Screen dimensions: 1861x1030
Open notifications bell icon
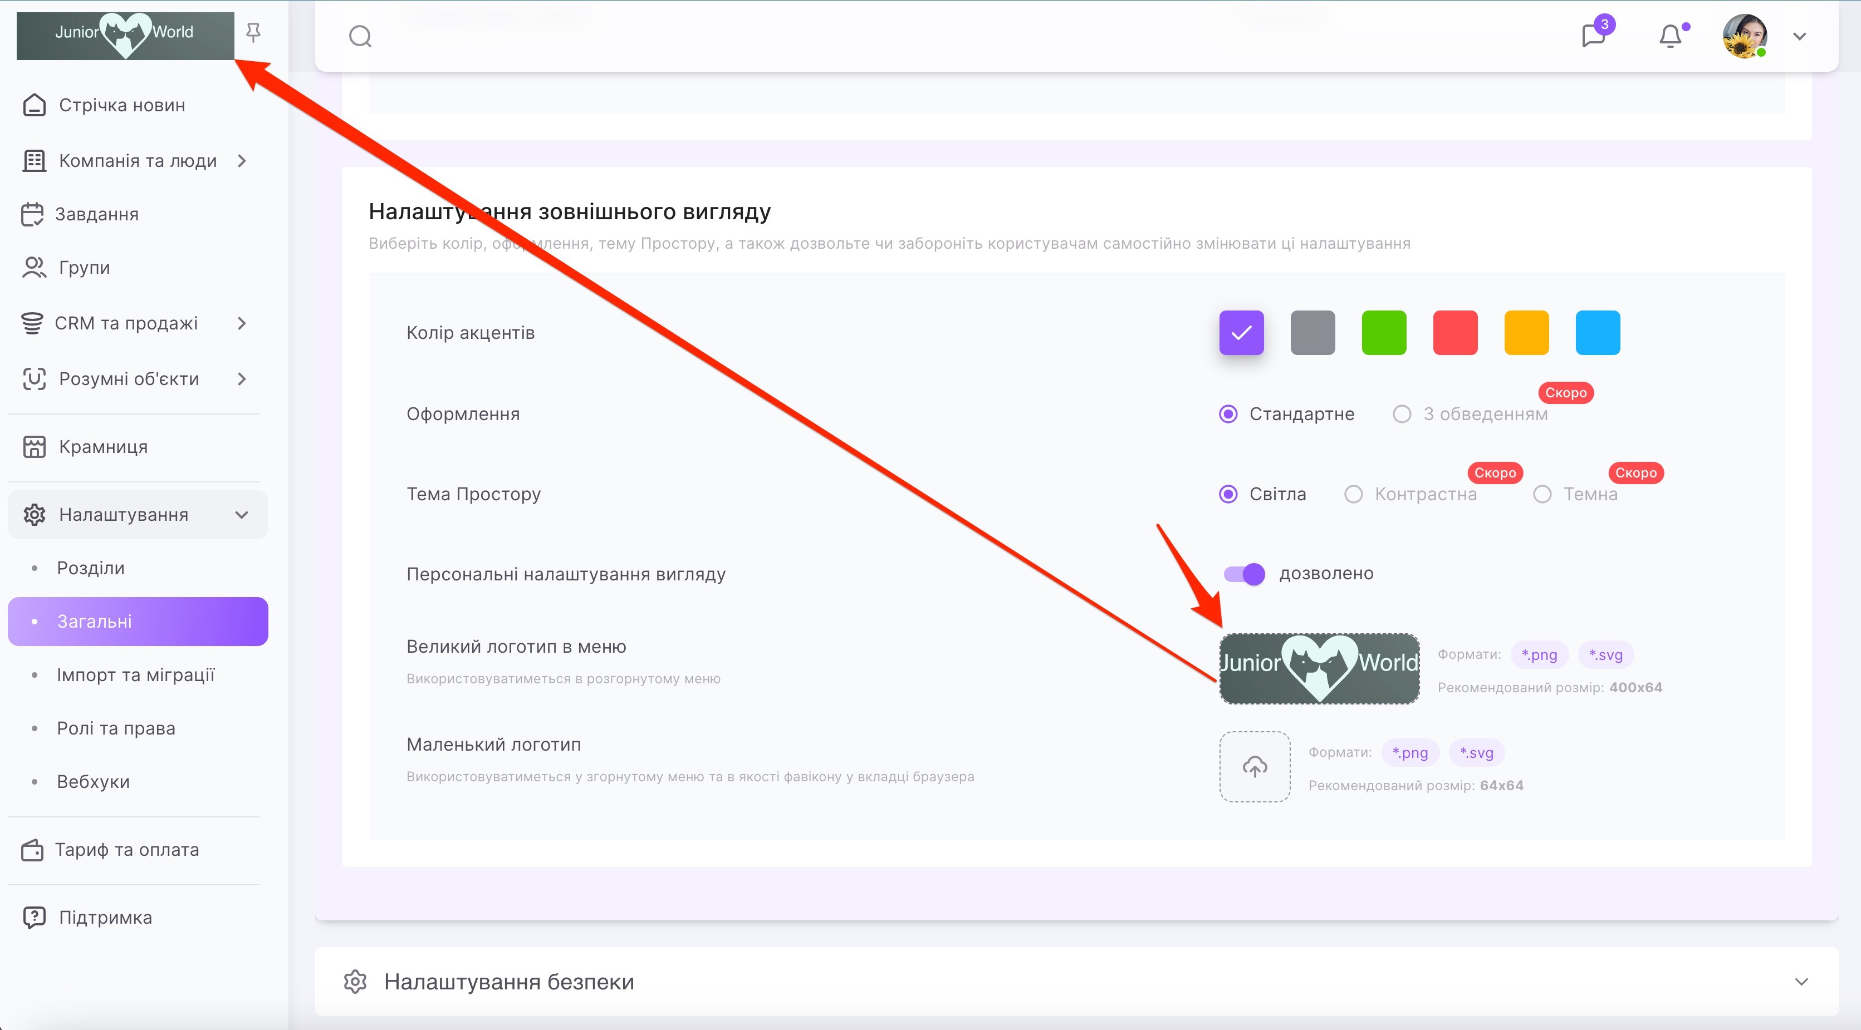1669,36
